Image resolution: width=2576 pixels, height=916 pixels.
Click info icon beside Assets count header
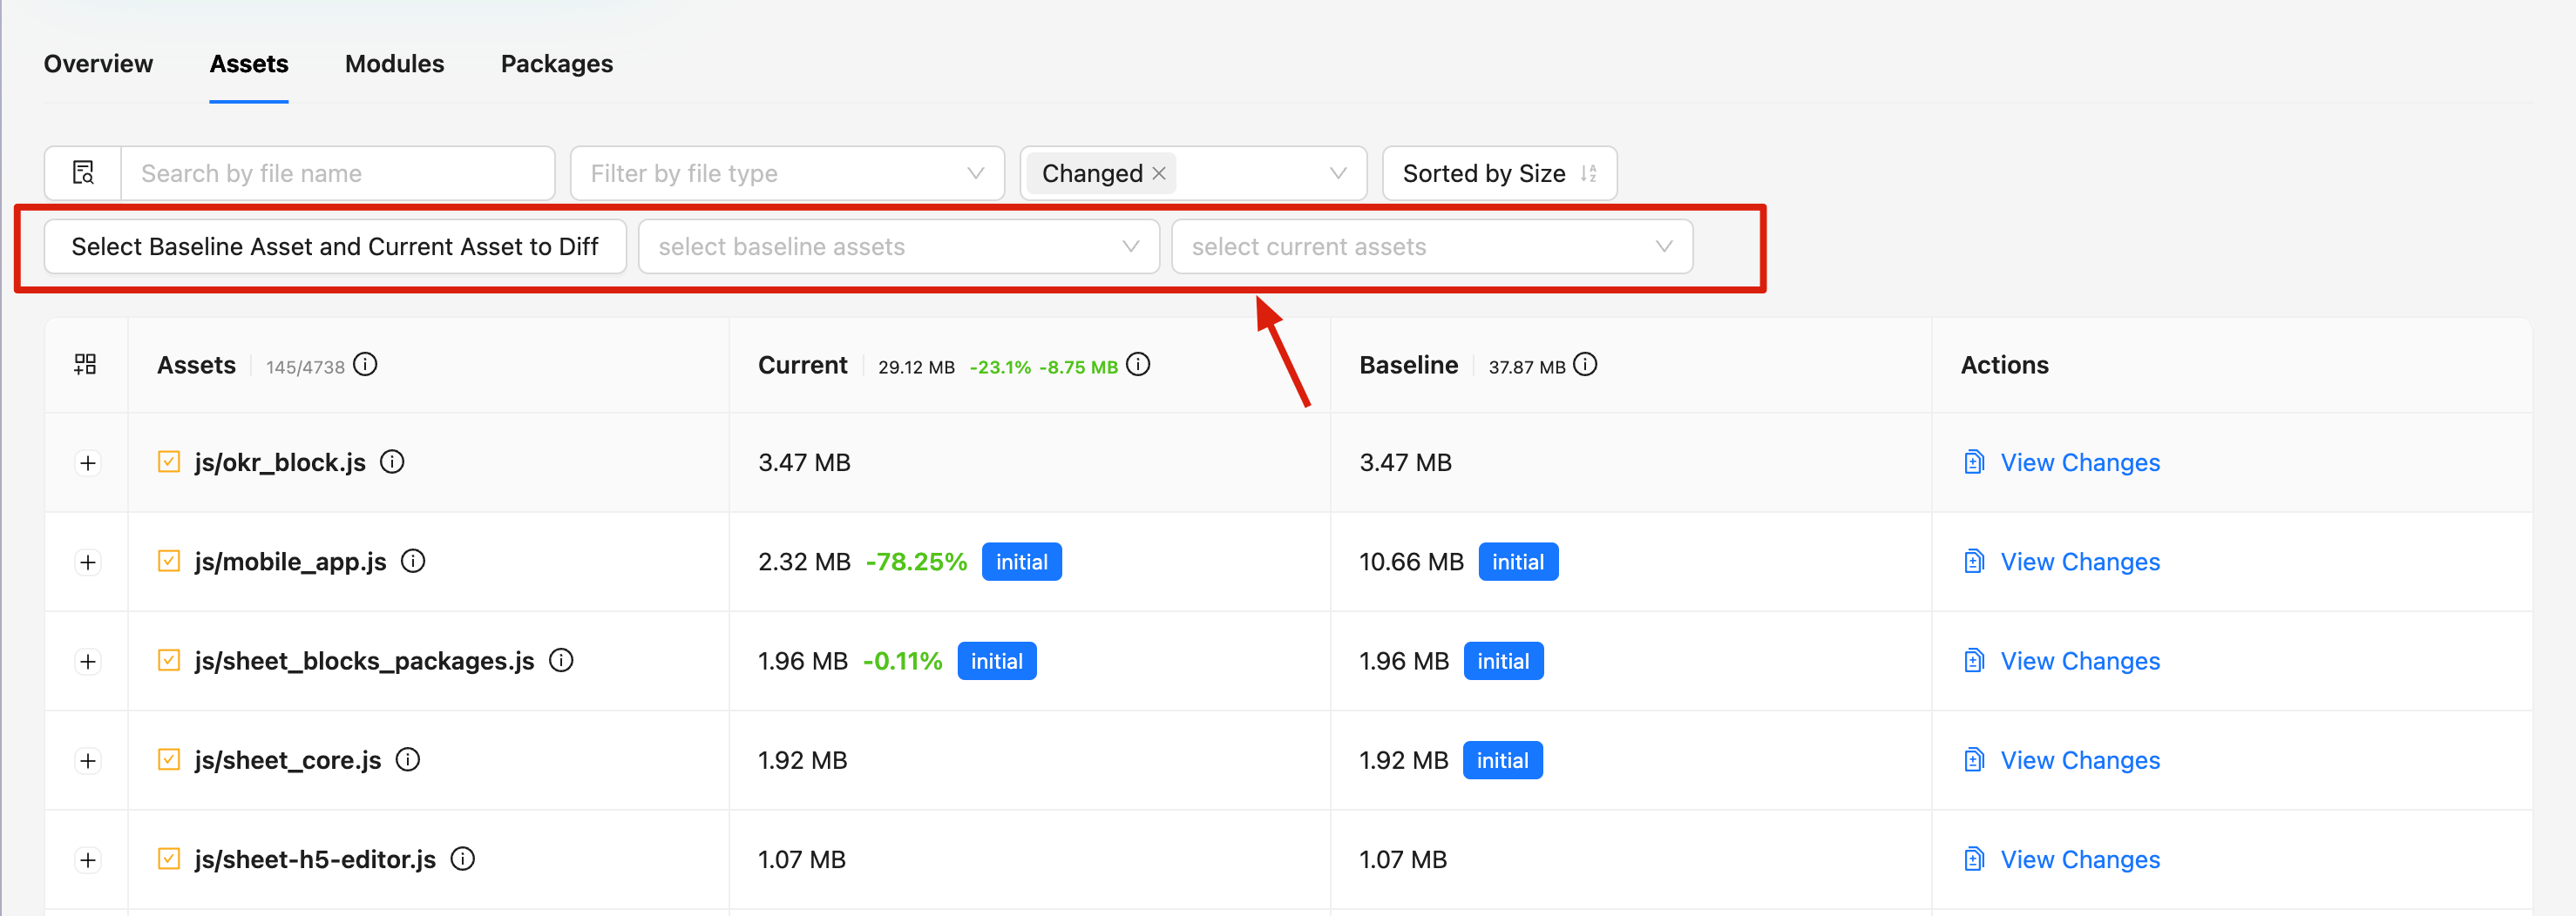pyautogui.click(x=365, y=365)
